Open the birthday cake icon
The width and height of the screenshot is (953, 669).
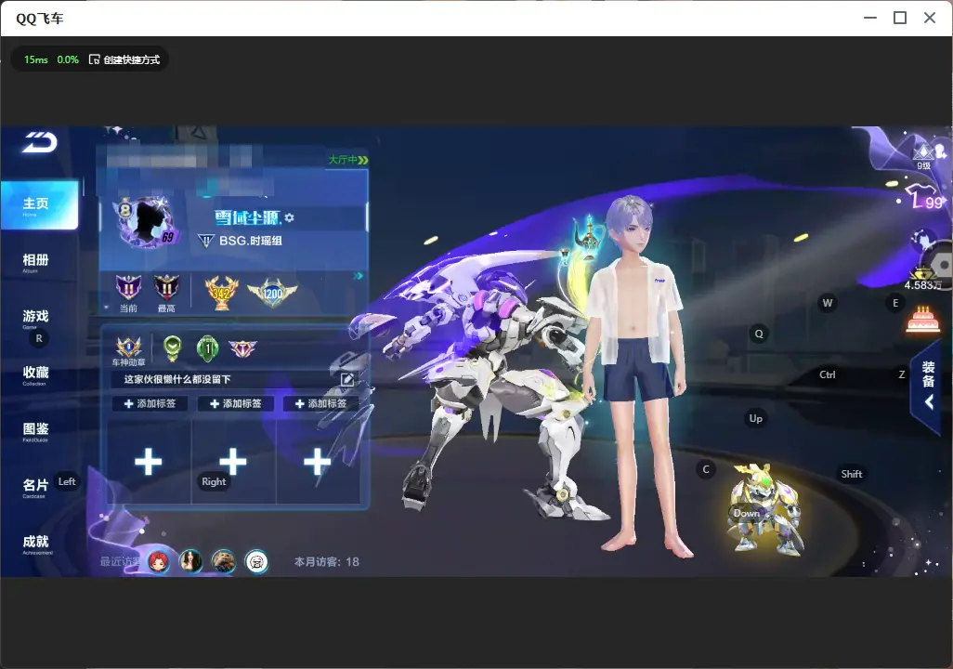click(922, 320)
